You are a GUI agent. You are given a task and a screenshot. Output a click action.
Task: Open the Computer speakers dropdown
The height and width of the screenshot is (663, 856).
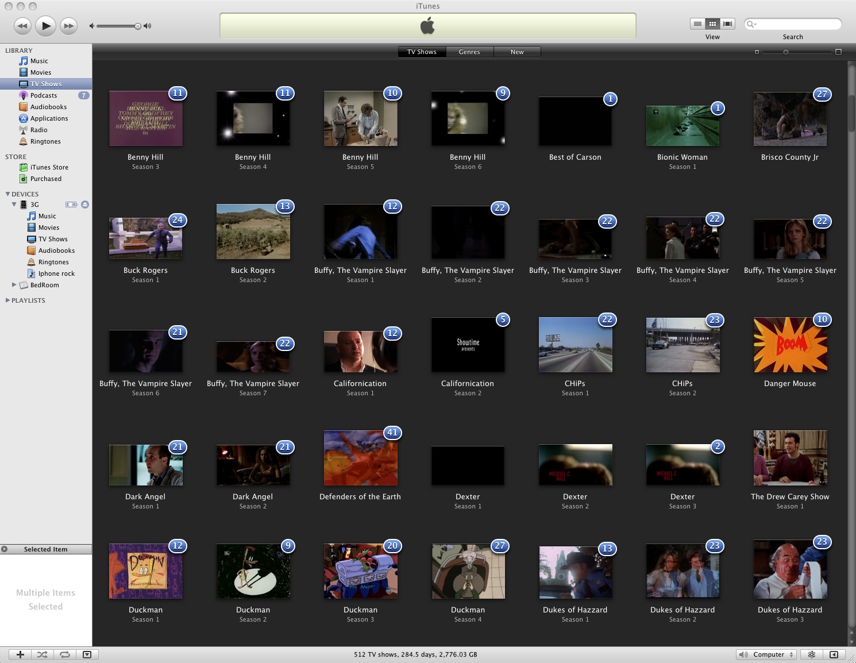click(766, 654)
